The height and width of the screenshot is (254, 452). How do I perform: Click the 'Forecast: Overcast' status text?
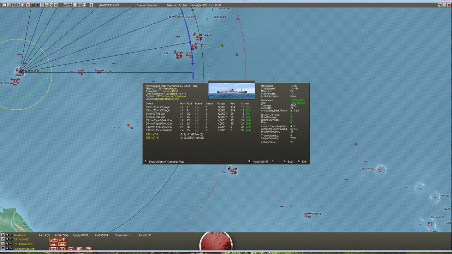tap(147, 5)
